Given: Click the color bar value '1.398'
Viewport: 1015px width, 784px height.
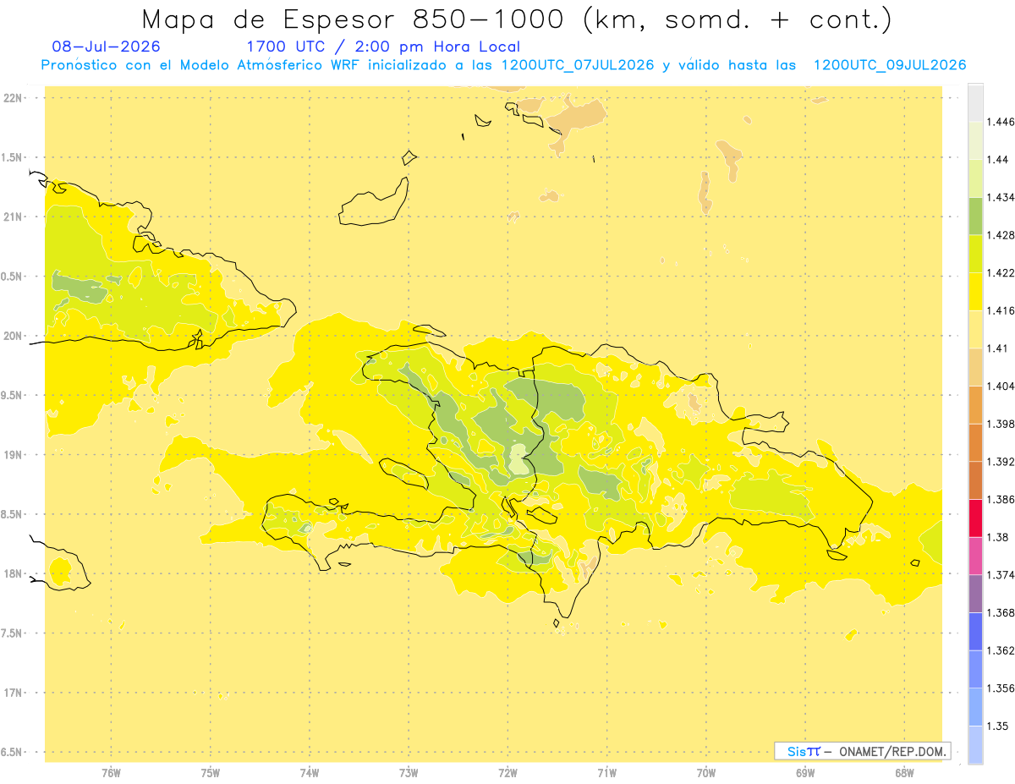Looking at the screenshot, I should click(x=1001, y=424).
